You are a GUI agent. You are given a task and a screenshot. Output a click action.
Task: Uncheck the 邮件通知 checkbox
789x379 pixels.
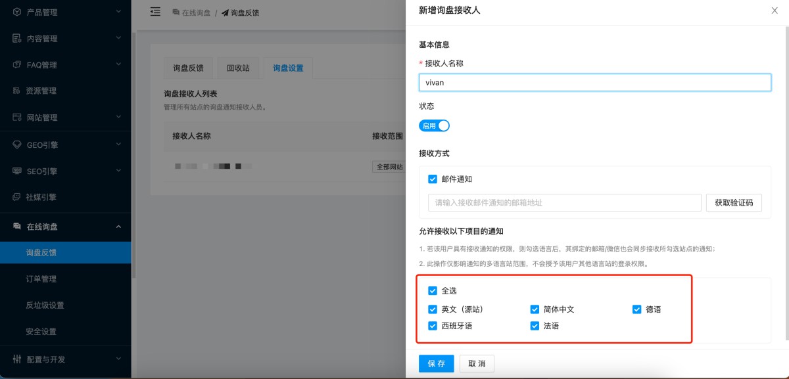pos(433,179)
